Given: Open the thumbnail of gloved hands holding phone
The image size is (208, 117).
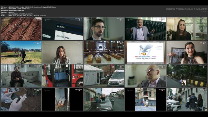Looking at the screenshot, I should coord(21,99).
